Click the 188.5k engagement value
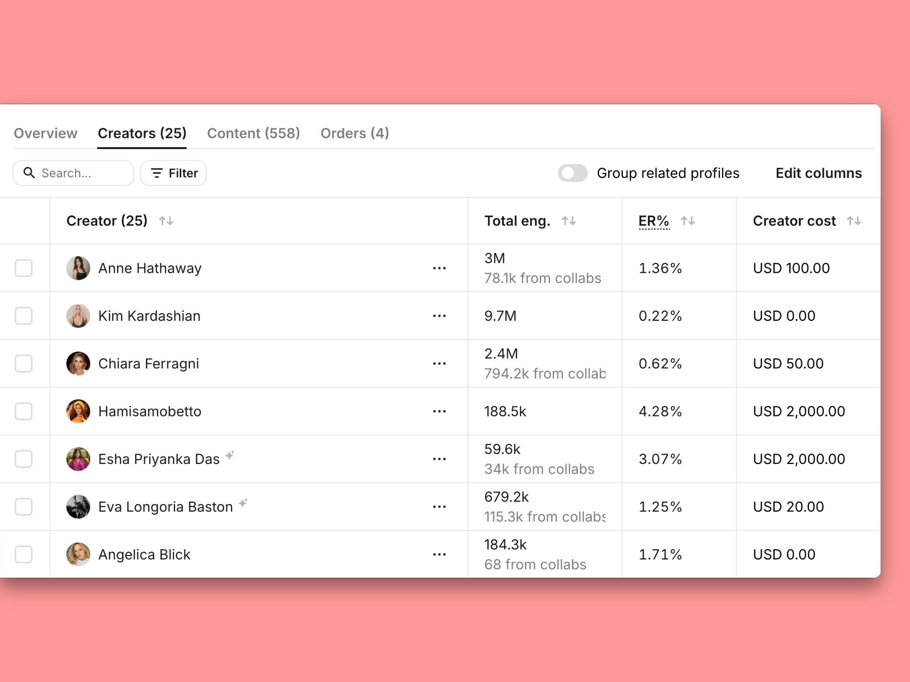Image resolution: width=910 pixels, height=682 pixels. tap(505, 411)
